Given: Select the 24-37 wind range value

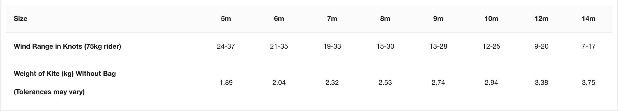Looking at the screenshot, I should point(226,47).
